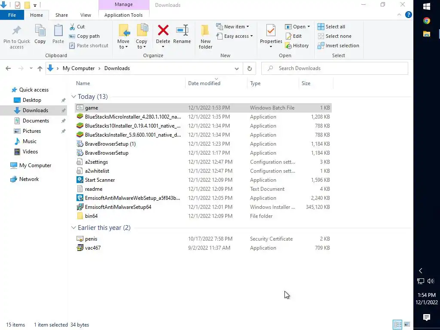Open Music in navigation pane
The width and height of the screenshot is (440, 330).
pyautogui.click(x=30, y=141)
